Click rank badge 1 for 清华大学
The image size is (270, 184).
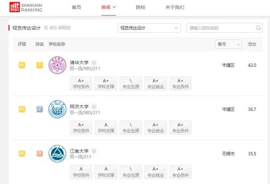tap(40, 65)
